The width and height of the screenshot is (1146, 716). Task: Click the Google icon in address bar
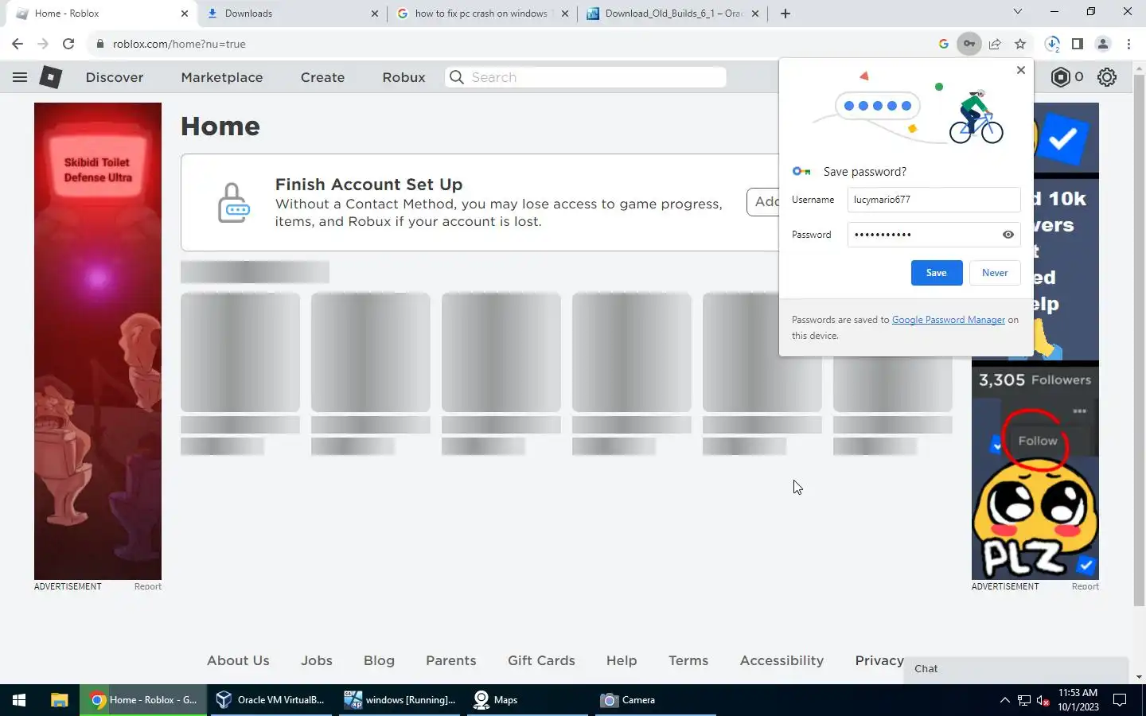[944, 44]
